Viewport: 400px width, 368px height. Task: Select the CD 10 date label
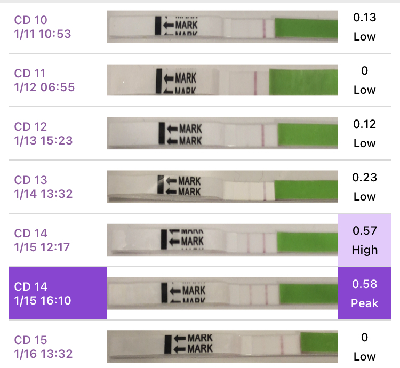pyautogui.click(x=43, y=27)
